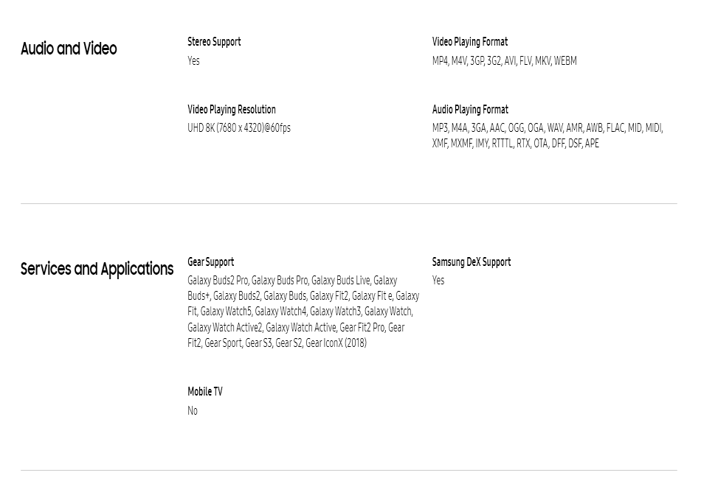Screen dimensions: 701x481
Task: Click the Galaxy Watch Active2 text line
Action: click(x=296, y=328)
